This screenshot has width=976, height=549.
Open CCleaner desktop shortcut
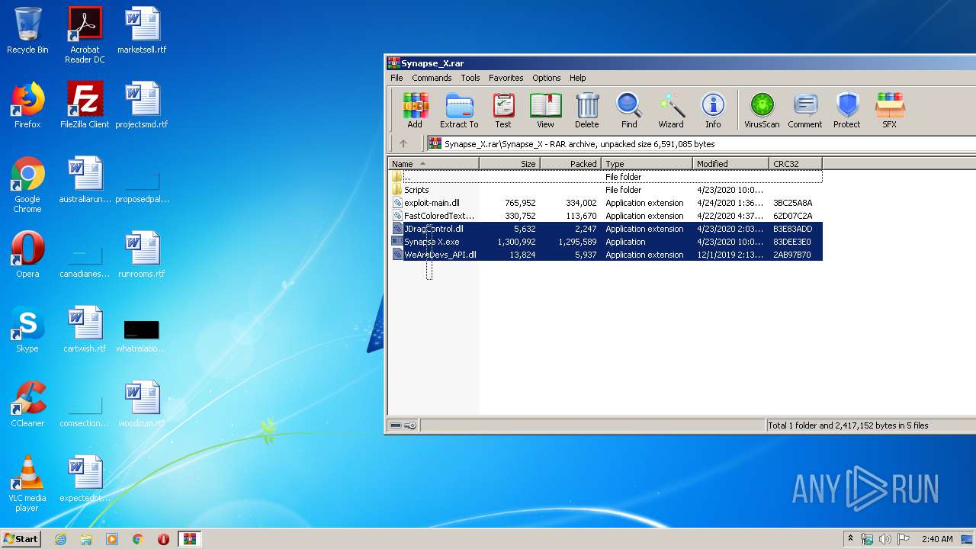tap(27, 404)
